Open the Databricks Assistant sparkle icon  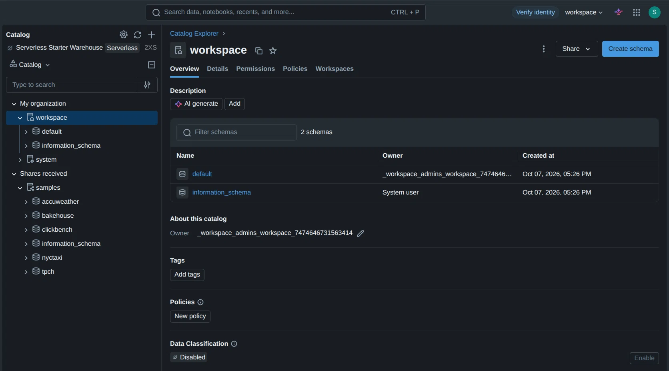[619, 12]
